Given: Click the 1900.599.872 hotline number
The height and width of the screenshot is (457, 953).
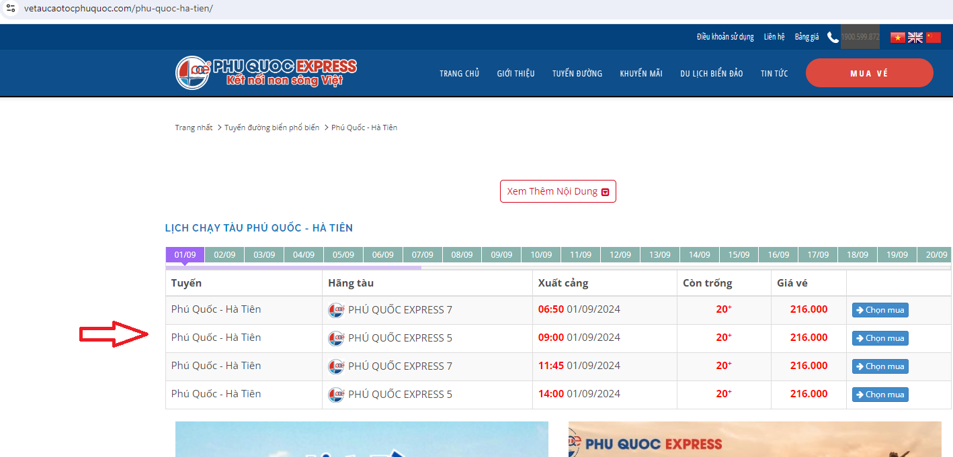Looking at the screenshot, I should point(860,37).
